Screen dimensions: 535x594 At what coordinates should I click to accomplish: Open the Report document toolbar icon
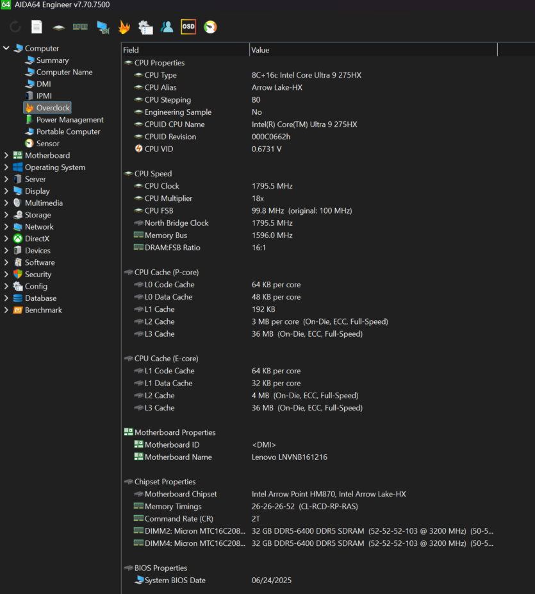37,27
